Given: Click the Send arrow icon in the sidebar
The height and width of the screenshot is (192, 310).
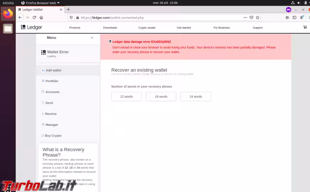Looking at the screenshot, I should [43, 102].
